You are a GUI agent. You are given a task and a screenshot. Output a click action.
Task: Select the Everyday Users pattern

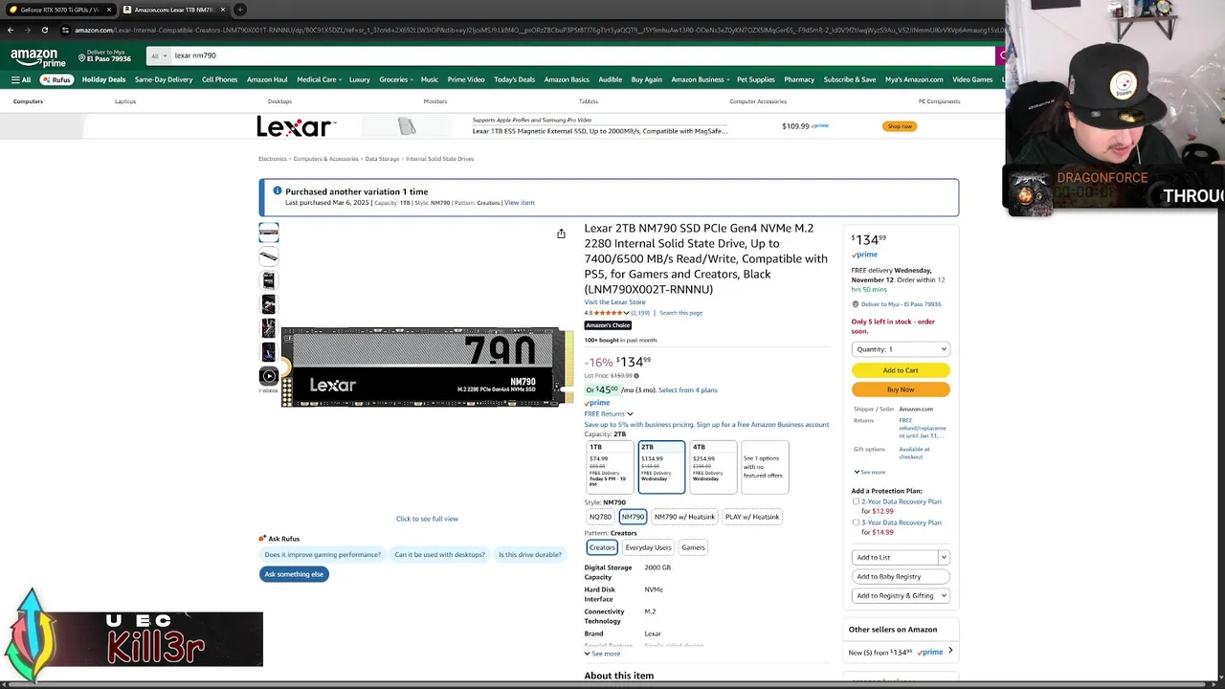coord(648,547)
